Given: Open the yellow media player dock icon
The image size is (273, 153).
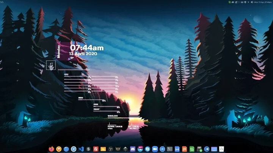Looking at the screenshot, I should point(103,149).
